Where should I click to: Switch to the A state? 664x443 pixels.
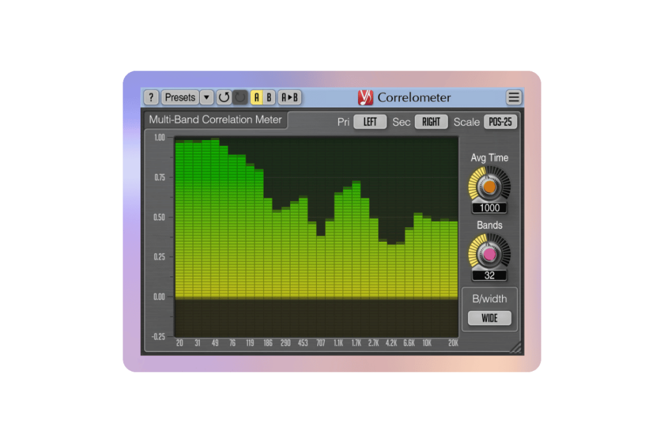(256, 97)
